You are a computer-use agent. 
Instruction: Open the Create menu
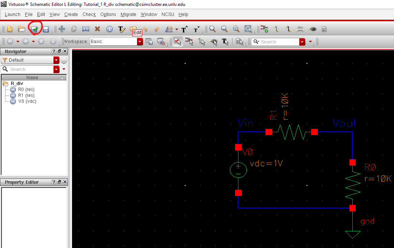coord(71,14)
